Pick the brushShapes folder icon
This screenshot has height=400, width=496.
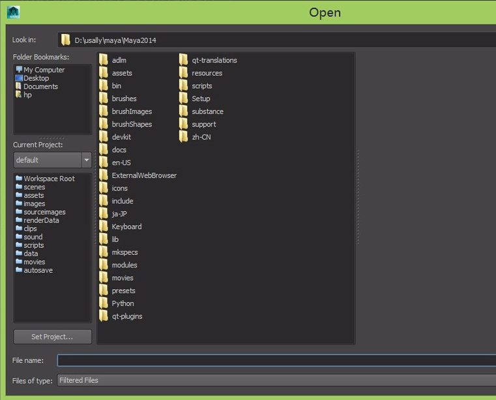coord(104,124)
